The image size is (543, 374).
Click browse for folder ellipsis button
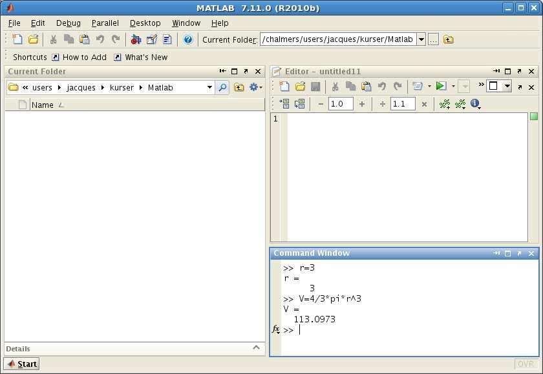[433, 39]
